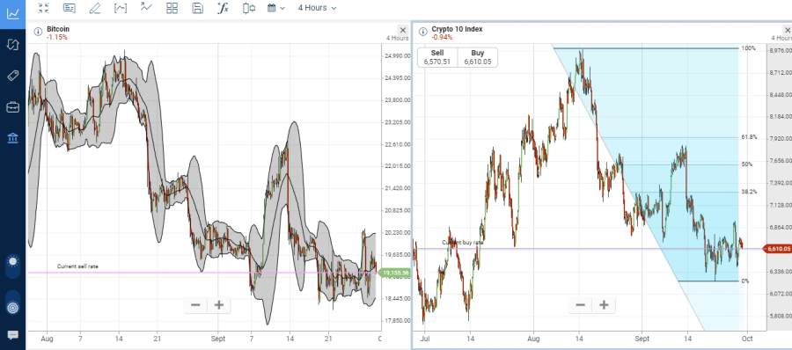Click the info icon beside Crypto 10 Index

(422, 32)
